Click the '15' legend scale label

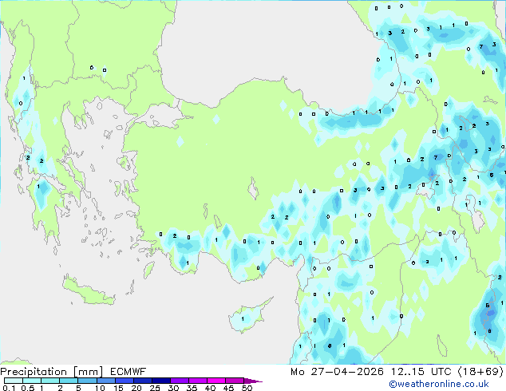coord(118,388)
